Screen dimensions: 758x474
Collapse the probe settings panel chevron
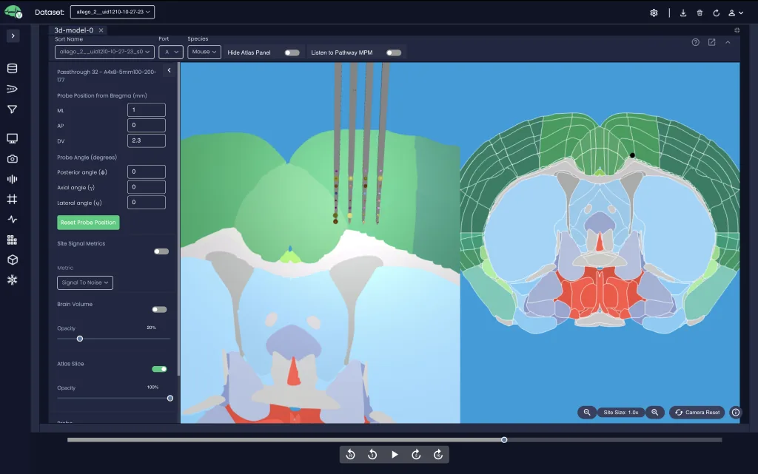170,70
